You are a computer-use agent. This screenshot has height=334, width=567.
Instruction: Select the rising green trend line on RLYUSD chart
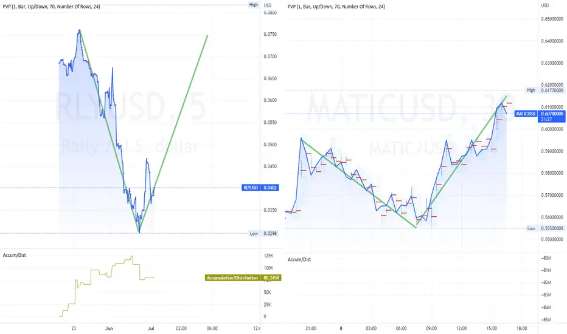click(x=173, y=134)
